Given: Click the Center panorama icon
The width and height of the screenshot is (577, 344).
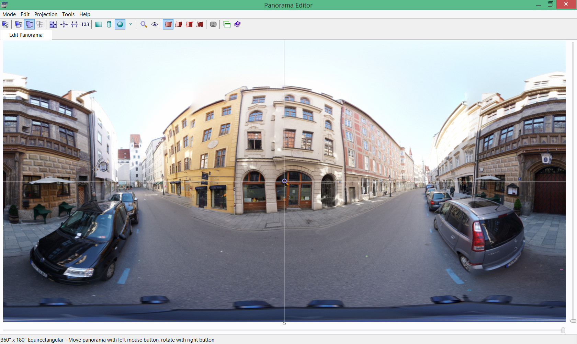Looking at the screenshot, I should tap(64, 24).
